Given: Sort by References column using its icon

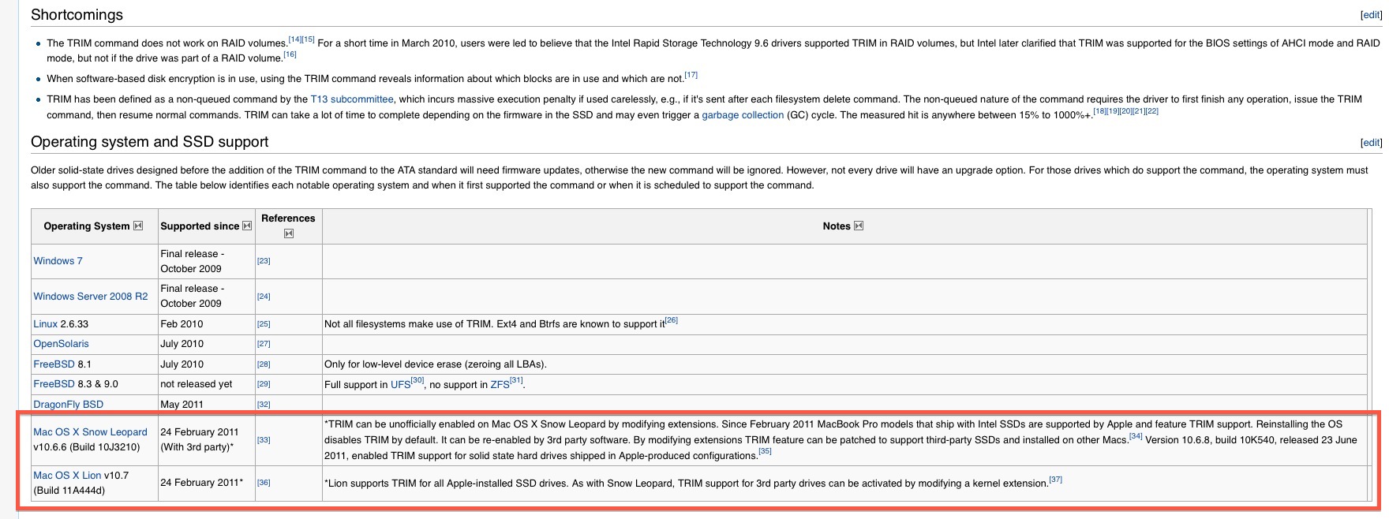Looking at the screenshot, I should 288,233.
